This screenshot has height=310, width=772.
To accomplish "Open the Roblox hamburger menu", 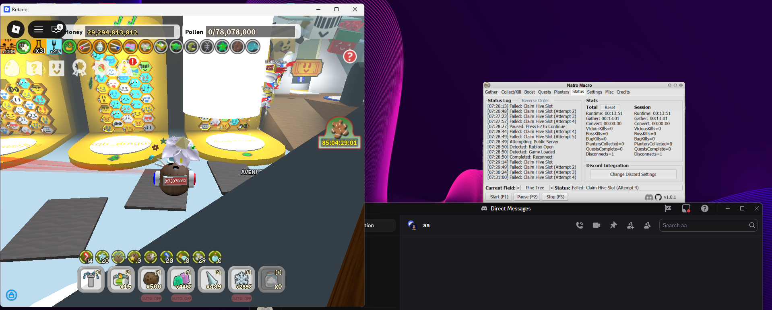I will 39,29.
